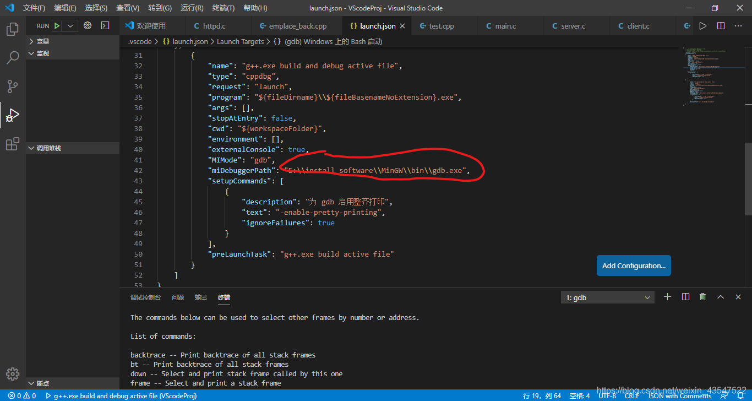Open the debug console icon in RUN bar
Viewport: 752px width, 401px height.
[x=105, y=25]
